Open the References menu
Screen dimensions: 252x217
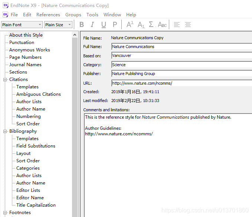pyautogui.click(x=48, y=15)
